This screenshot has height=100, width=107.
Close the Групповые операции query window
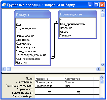(x=102, y=5)
